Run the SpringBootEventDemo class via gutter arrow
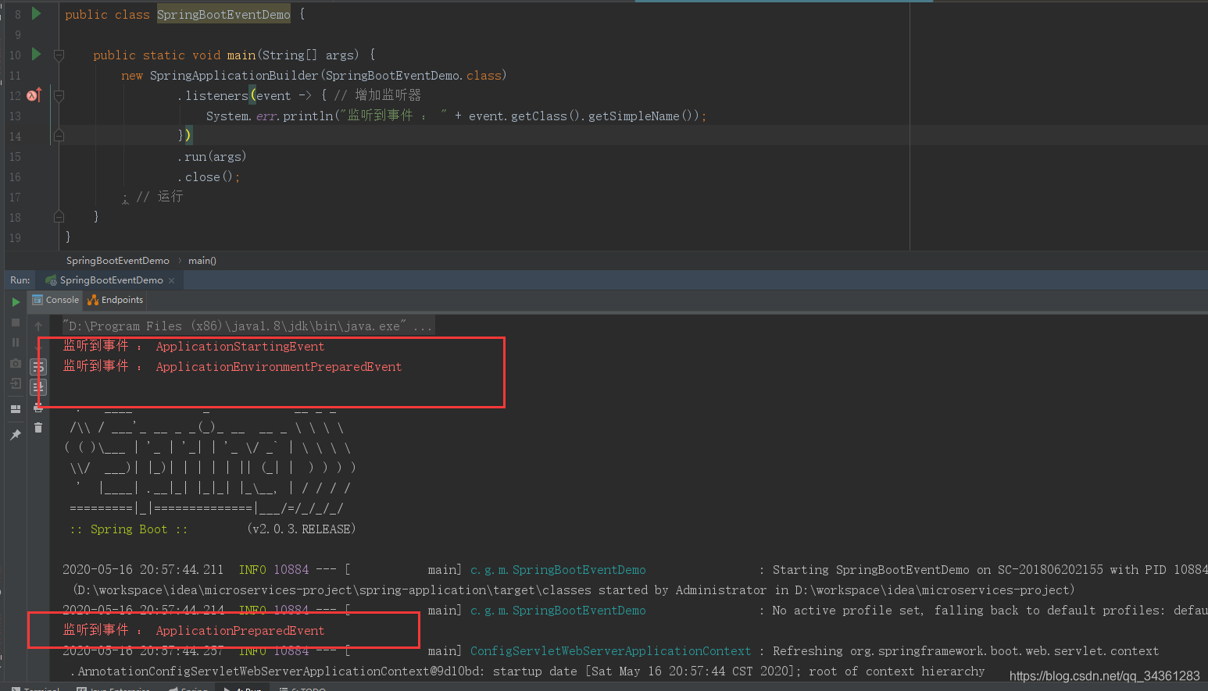This screenshot has height=691, width=1208. tap(36, 13)
